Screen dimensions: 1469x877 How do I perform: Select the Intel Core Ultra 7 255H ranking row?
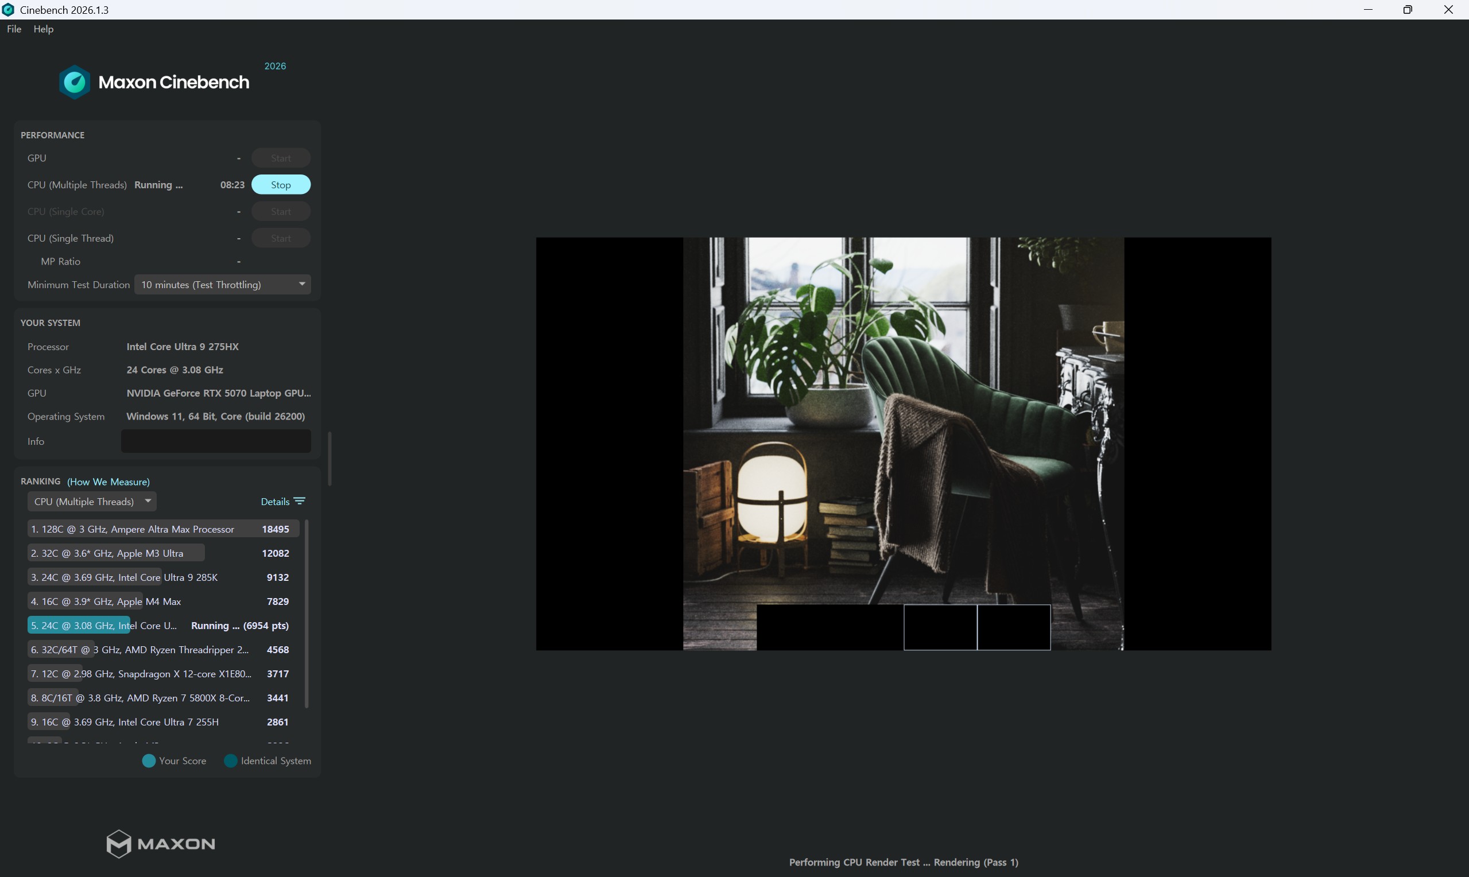coord(163,722)
